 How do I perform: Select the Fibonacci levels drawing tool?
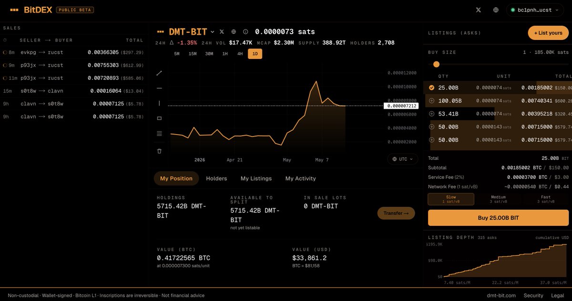click(159, 134)
